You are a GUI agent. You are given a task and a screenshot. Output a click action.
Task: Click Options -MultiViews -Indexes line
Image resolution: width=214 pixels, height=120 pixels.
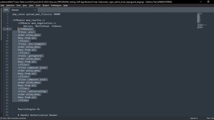pyautogui.click(x=42, y=26)
